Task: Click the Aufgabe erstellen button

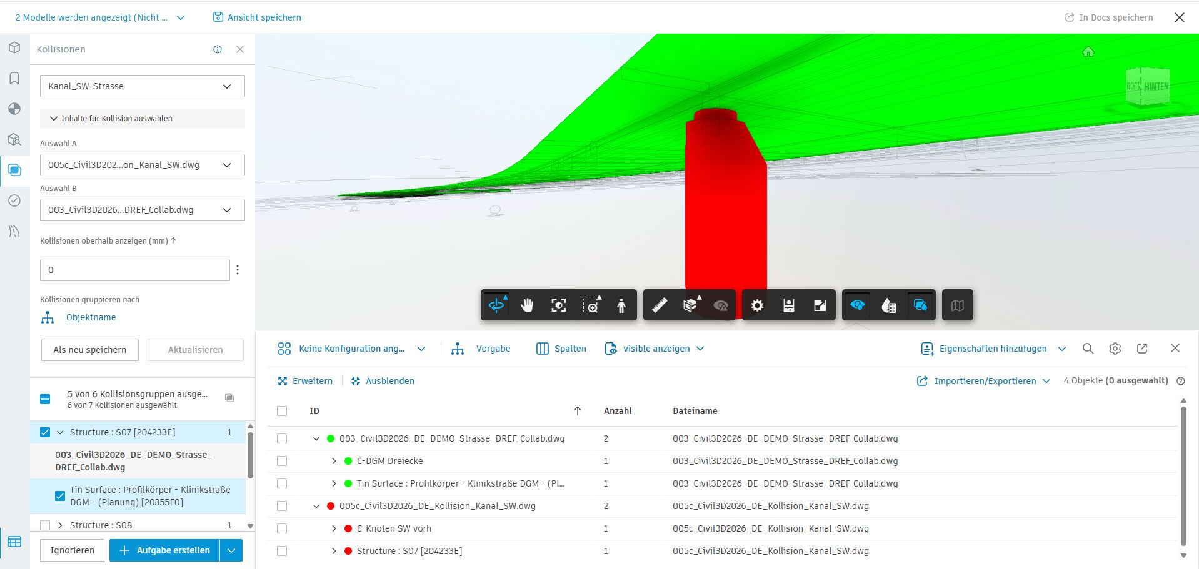Action: coord(165,550)
